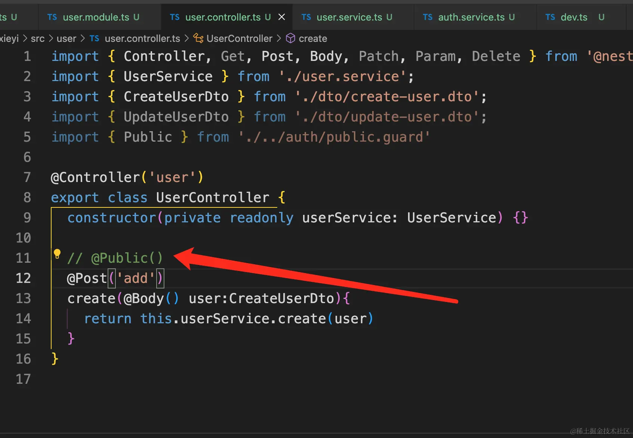Viewport: 633px width, 438px height.
Task: Switch to the user.module.ts tab
Action: (100, 17)
